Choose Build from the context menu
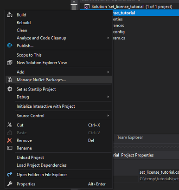Image resolution: width=179 pixels, height=190 pixels. [x=58, y=15]
